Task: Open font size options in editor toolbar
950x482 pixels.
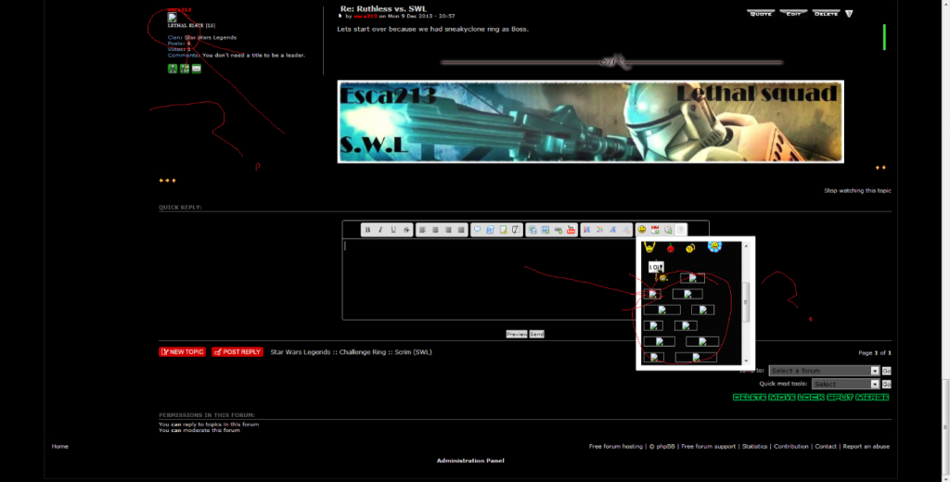Action: coord(586,230)
